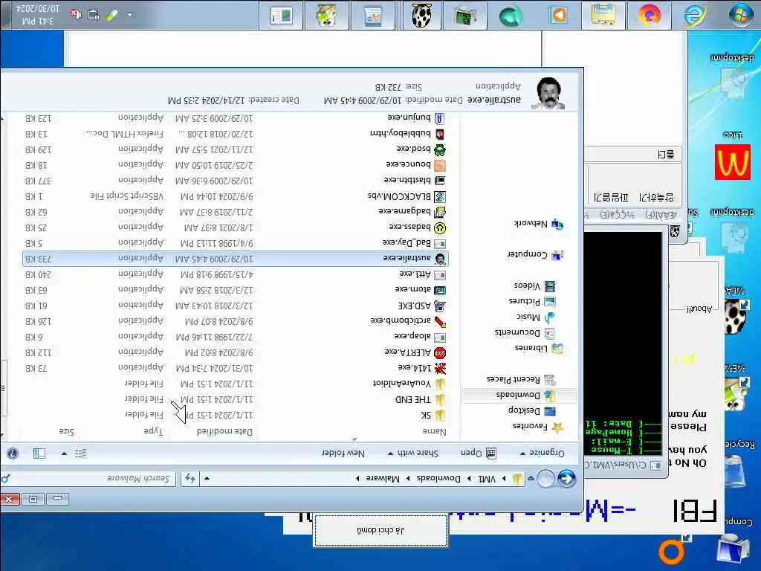761x571 pixels.
Task: Click the Já chci domů button
Action: pos(380,531)
